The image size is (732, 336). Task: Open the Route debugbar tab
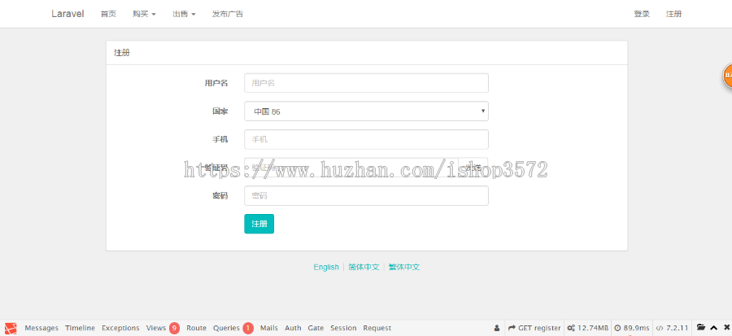pos(196,328)
